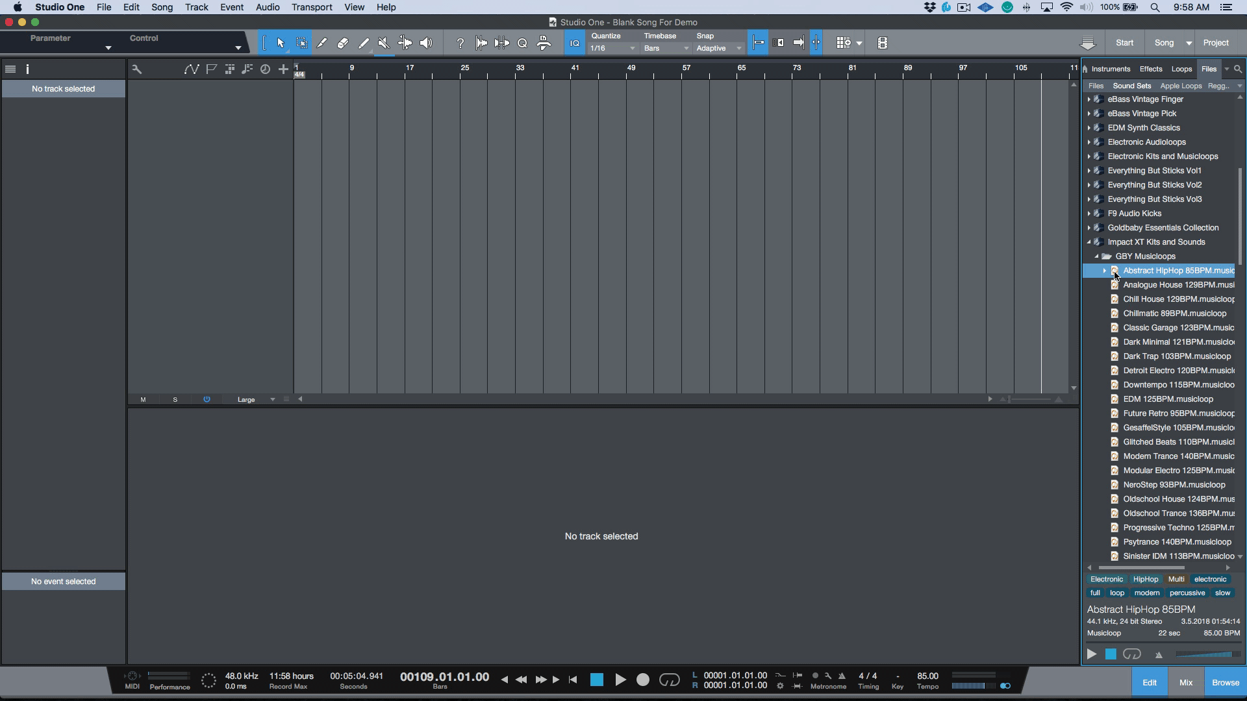The image size is (1247, 701).
Task: Open the track list icon
Action: [10, 69]
